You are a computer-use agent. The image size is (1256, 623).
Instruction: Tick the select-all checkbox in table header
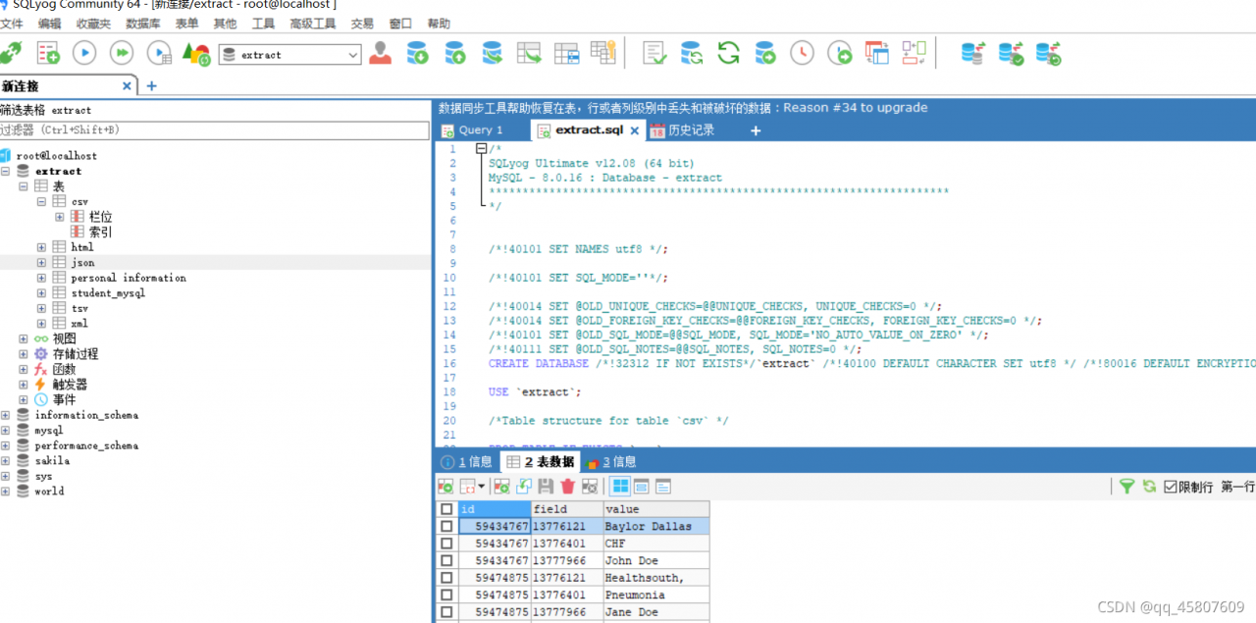(x=446, y=509)
